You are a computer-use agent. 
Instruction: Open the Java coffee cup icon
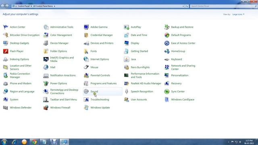click(x=126, y=59)
